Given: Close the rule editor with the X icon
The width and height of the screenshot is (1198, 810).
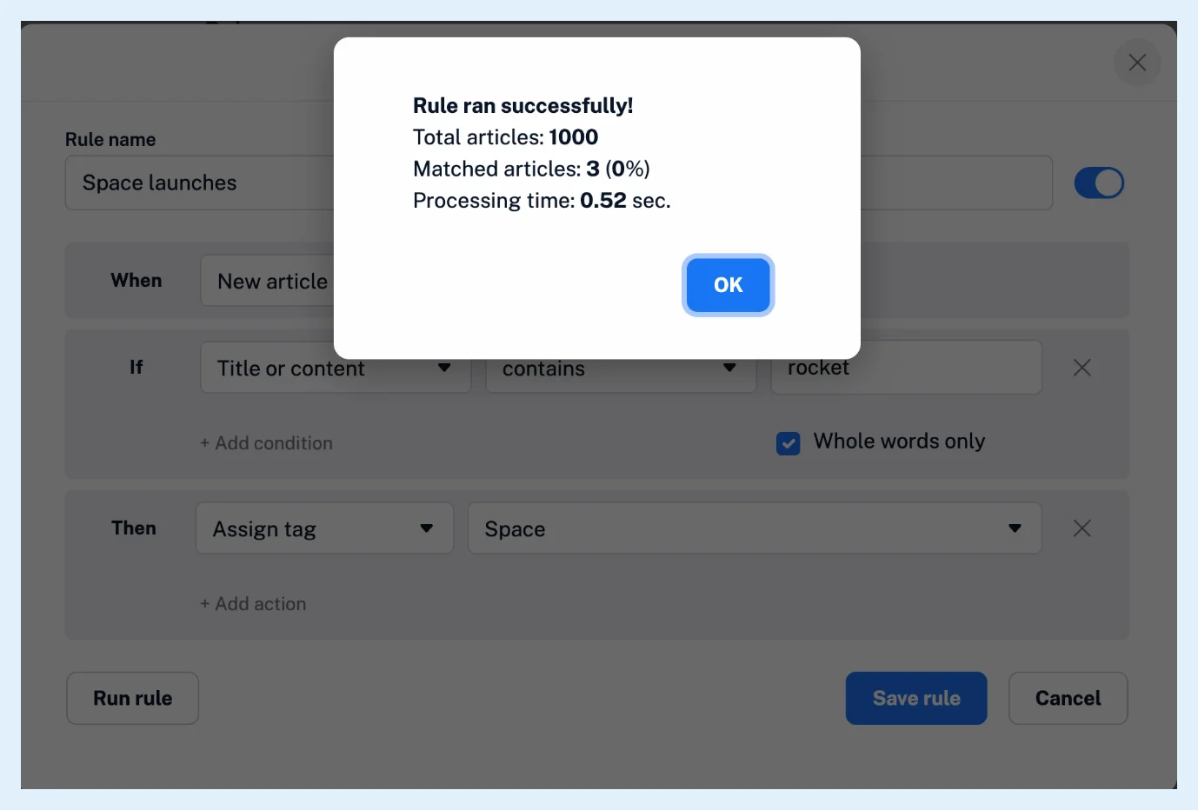Looking at the screenshot, I should click(1137, 63).
